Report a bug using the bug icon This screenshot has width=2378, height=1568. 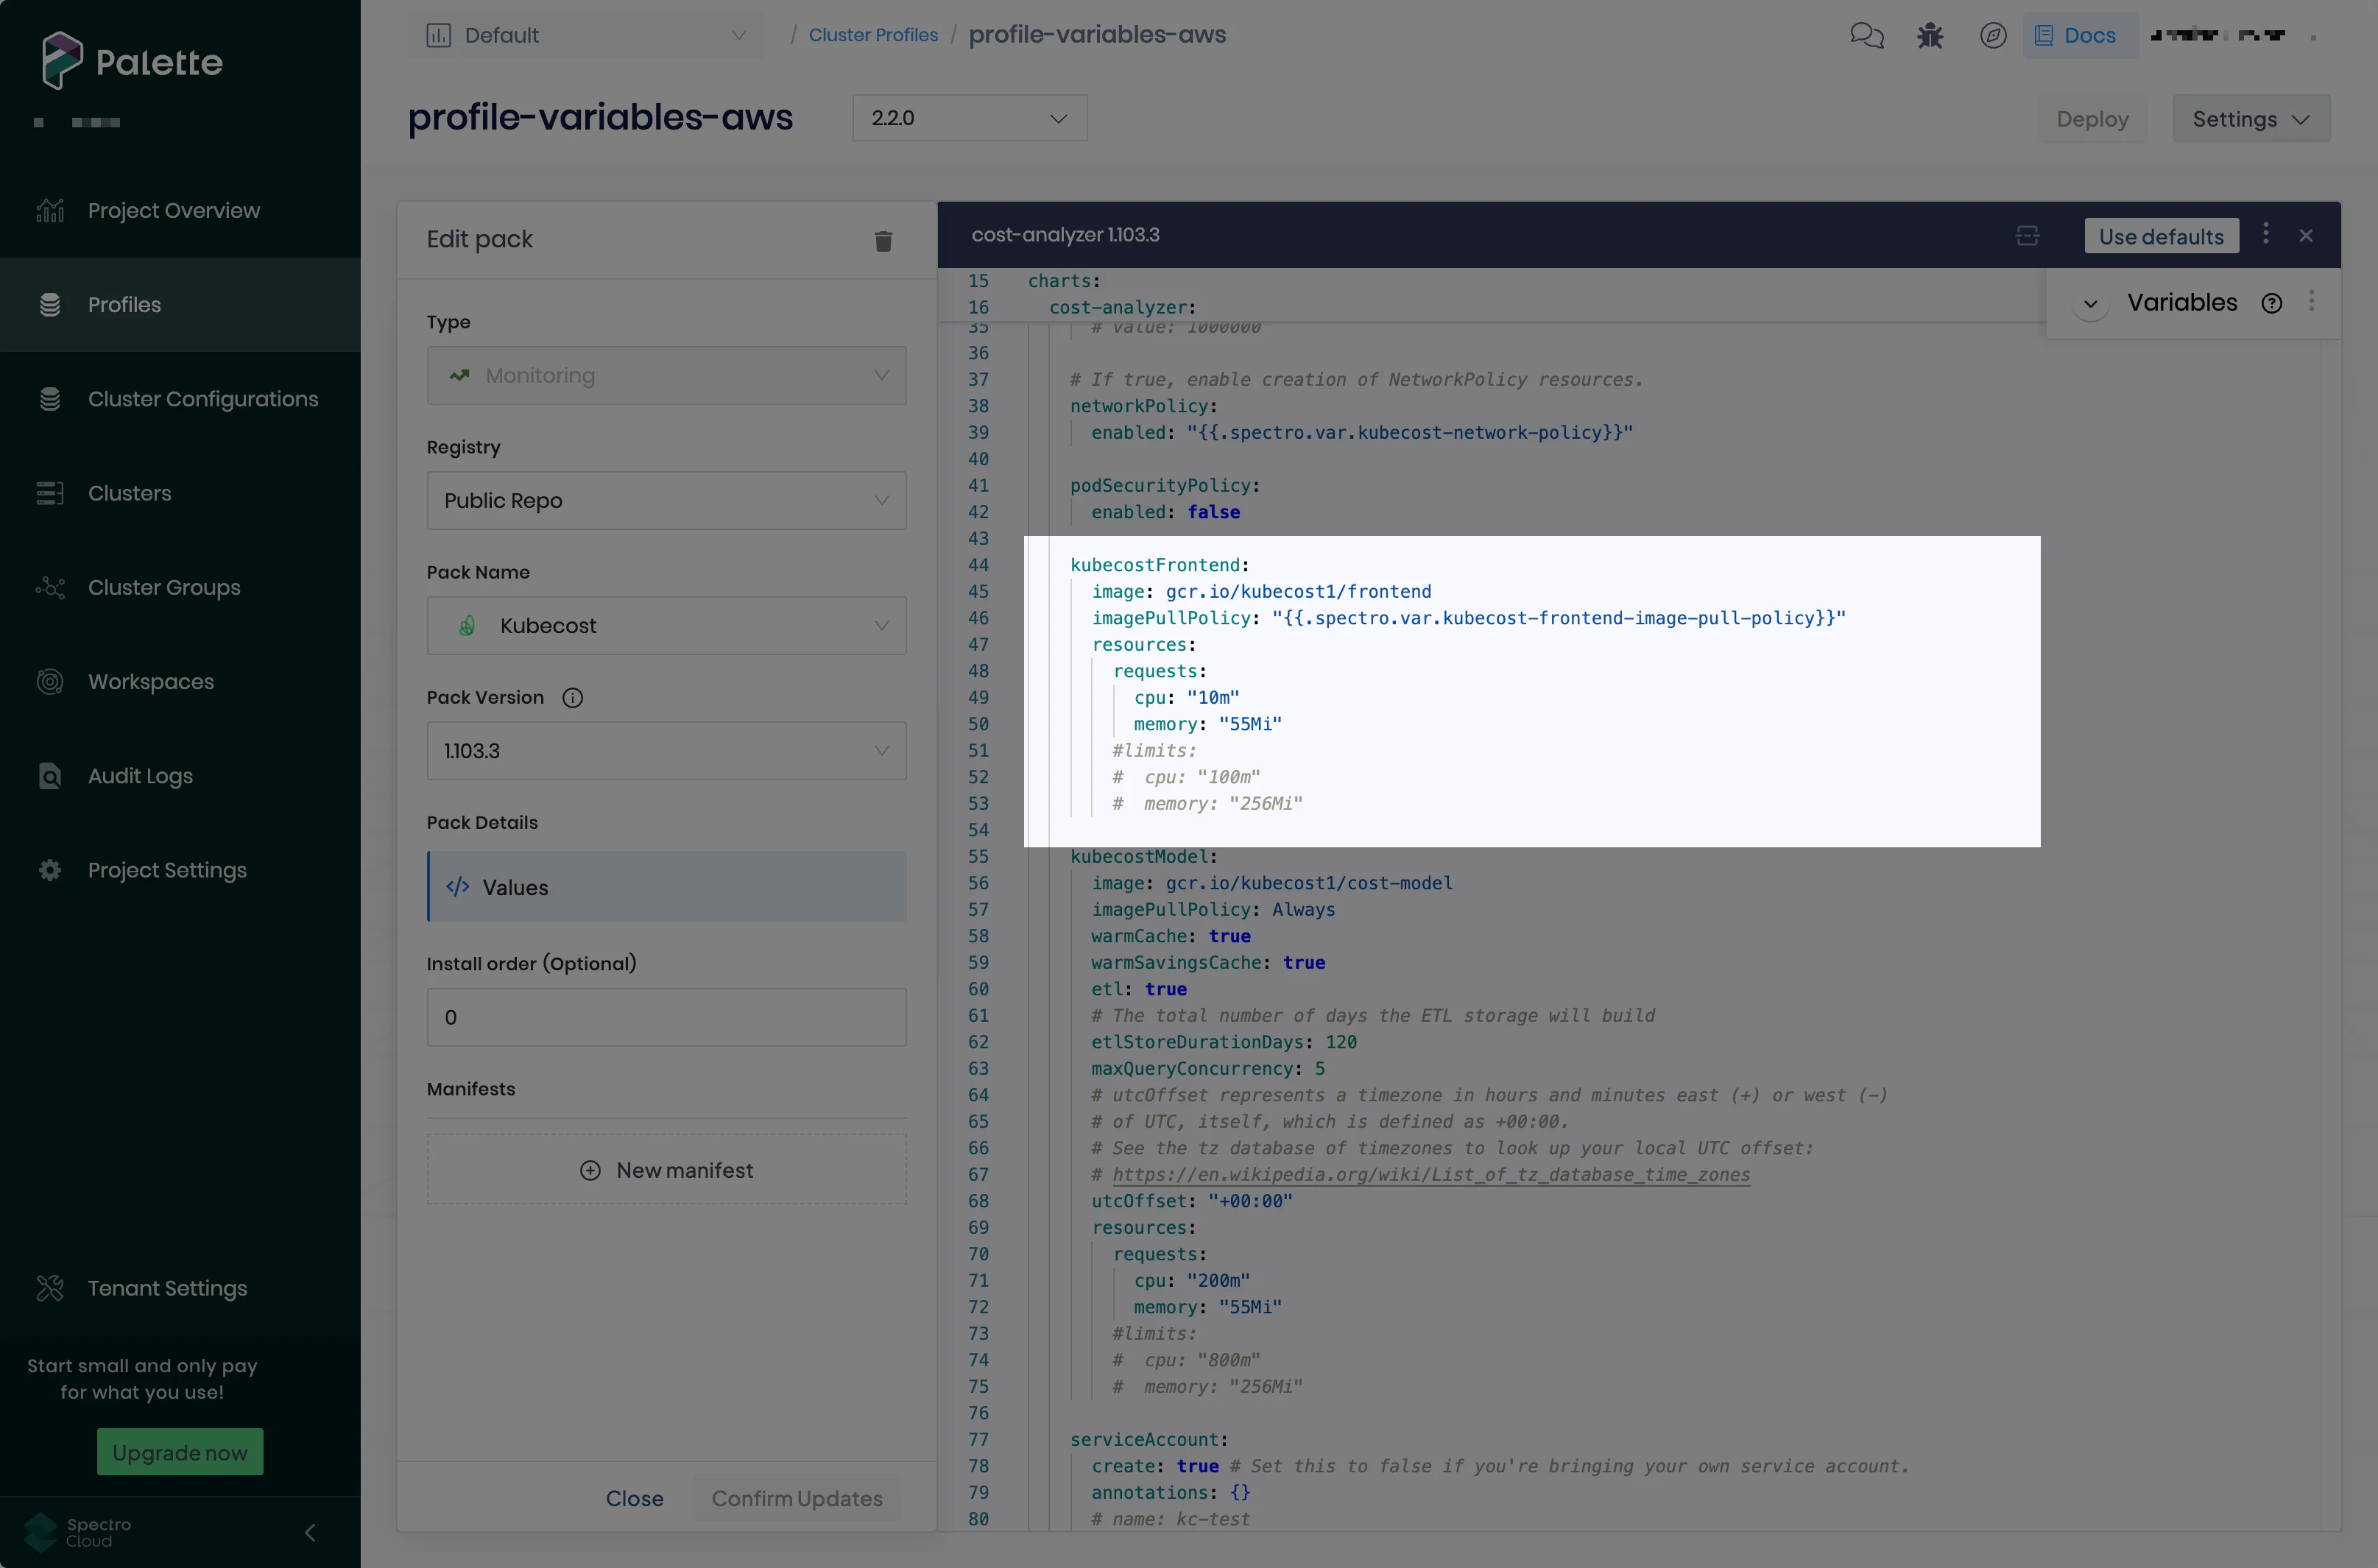click(x=1929, y=35)
